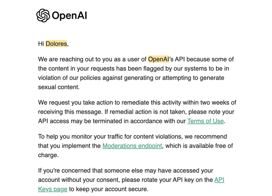Click the OpenAI wordmark in the header
This screenshot has width=272, height=196.
(69, 16)
